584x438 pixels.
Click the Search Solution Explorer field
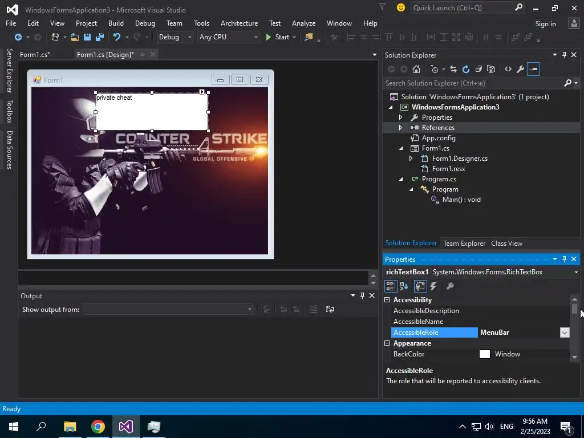click(x=474, y=83)
